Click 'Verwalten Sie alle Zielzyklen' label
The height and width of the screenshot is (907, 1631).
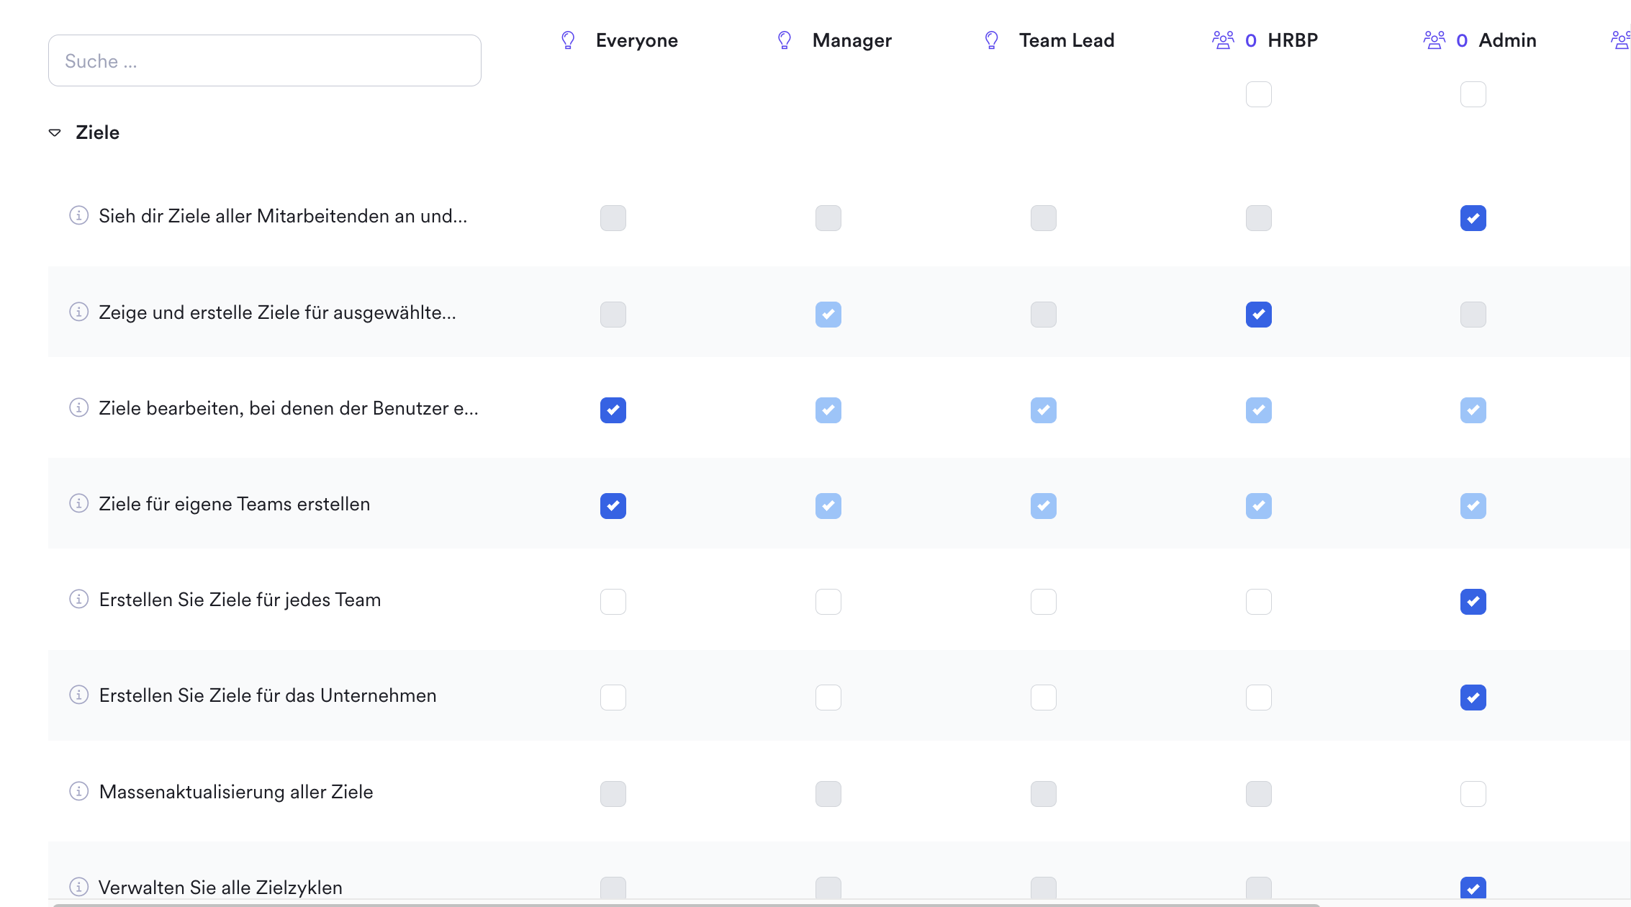220,888
